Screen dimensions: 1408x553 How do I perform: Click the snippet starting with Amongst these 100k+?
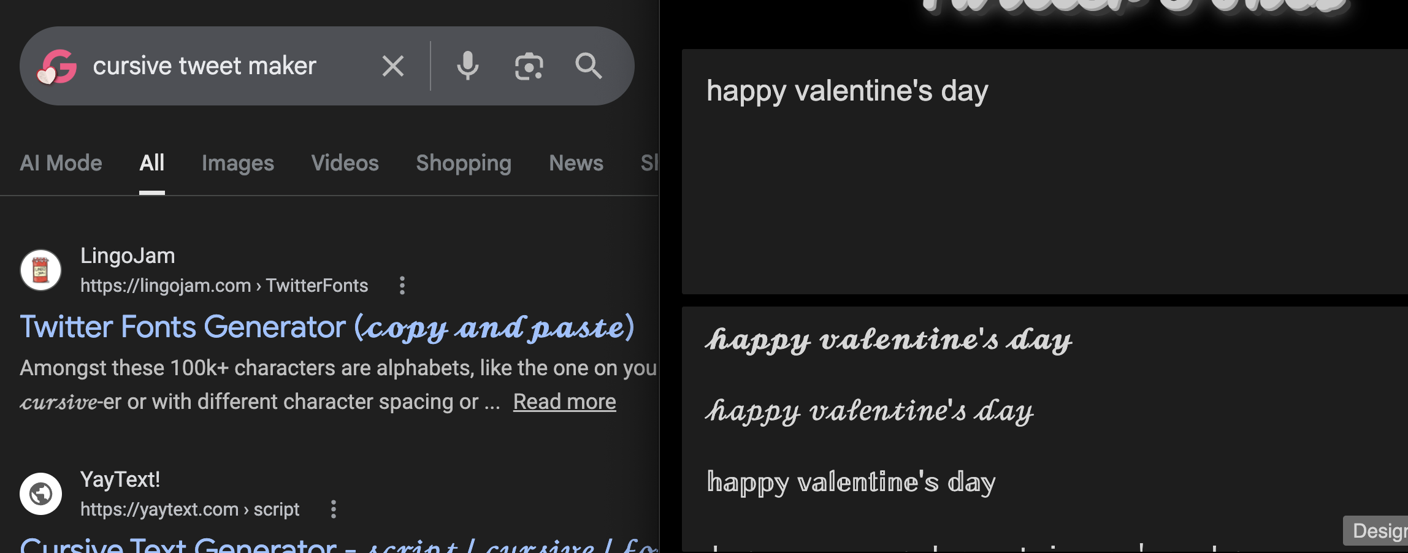click(339, 384)
